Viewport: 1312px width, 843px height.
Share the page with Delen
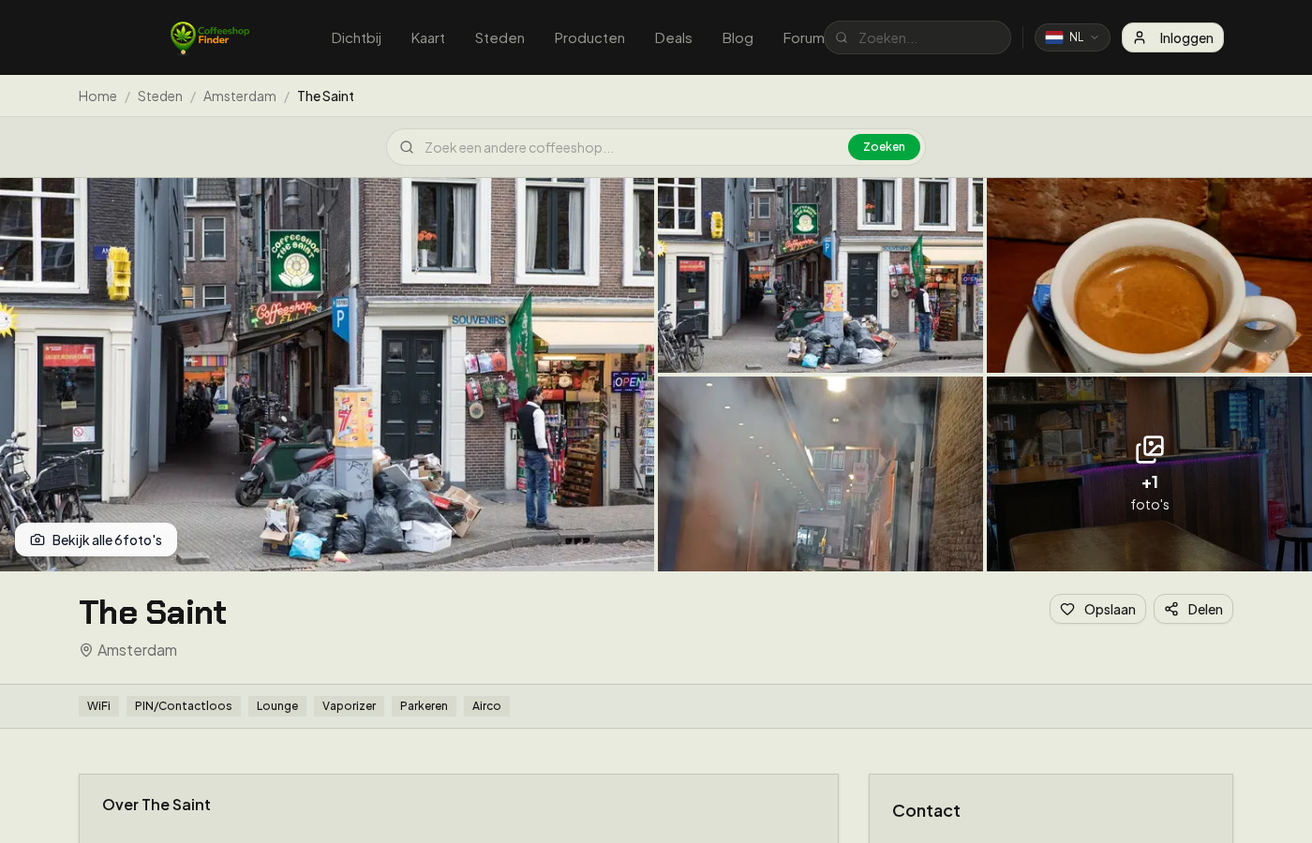click(1193, 609)
